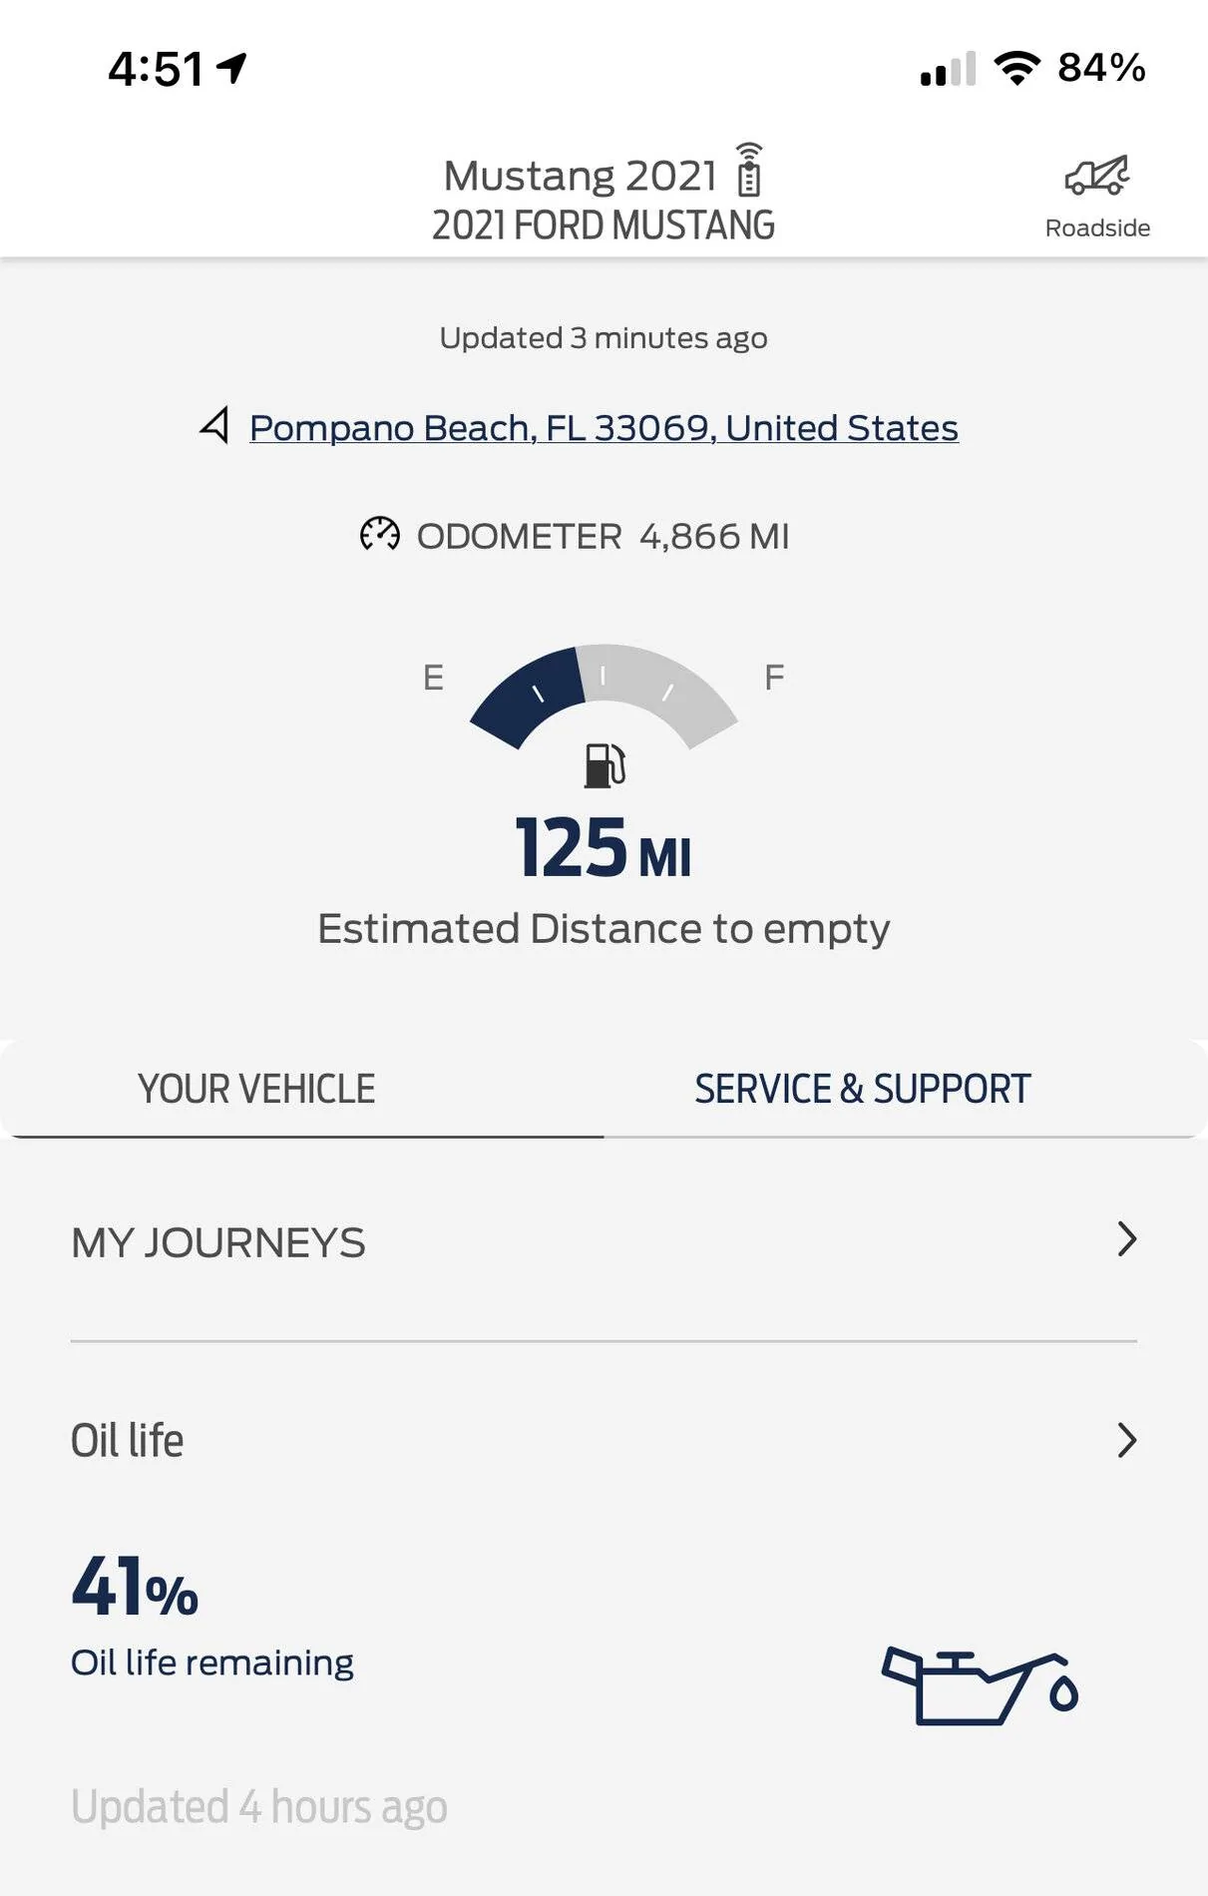
Task: Tap the fuel pump icon
Action: click(x=604, y=765)
